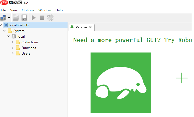194x117 pixels.
Task: Click the Save floppy disk toolbar icon
Action: point(24,18)
